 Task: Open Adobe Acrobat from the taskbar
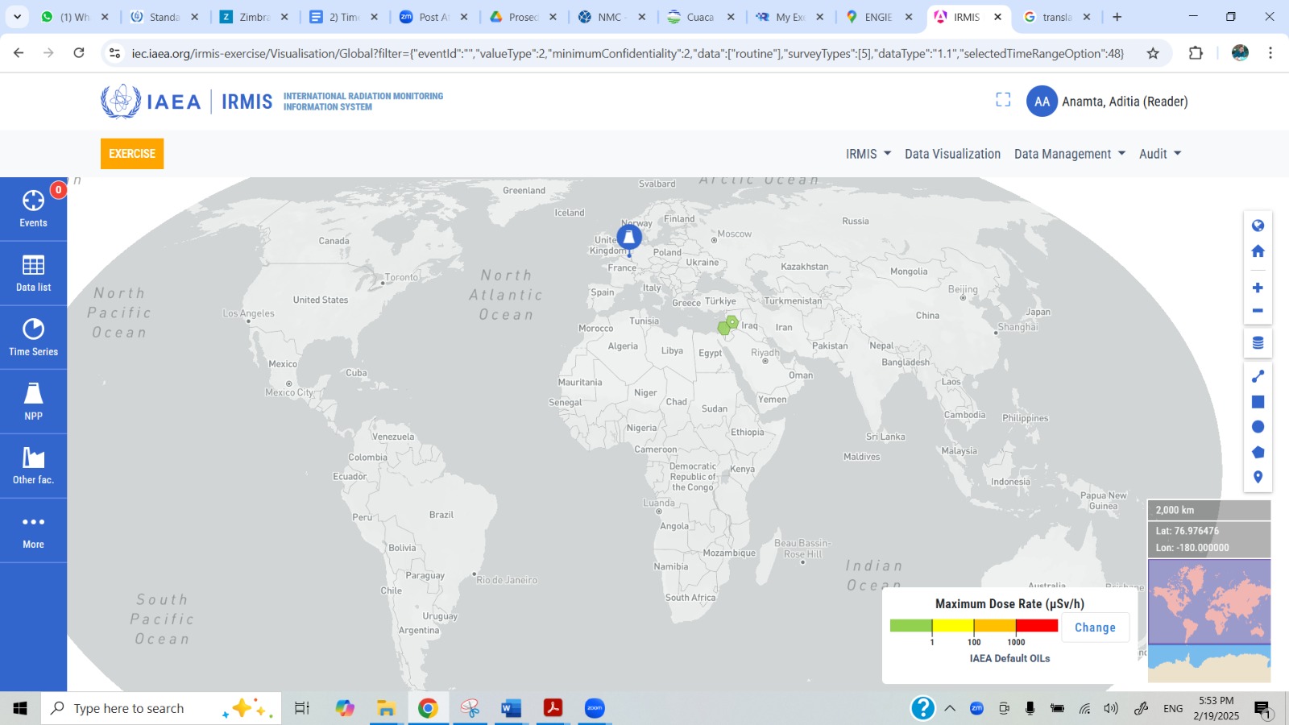553,708
